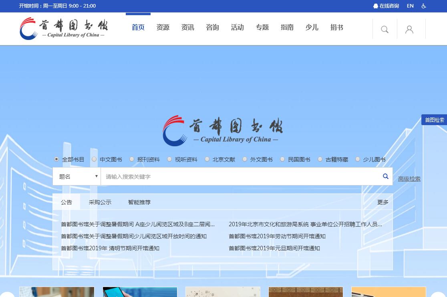Click the blue search button in search box
This screenshot has height=297, width=447.
pos(385,176)
